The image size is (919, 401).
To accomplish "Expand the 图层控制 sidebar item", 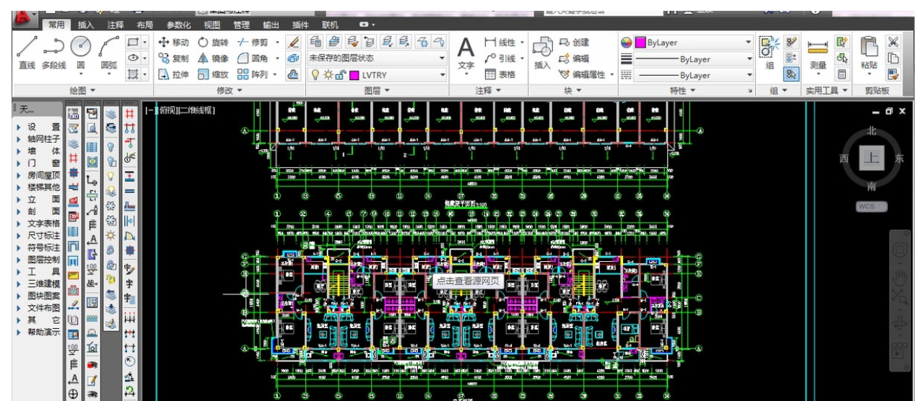I will (40, 259).
